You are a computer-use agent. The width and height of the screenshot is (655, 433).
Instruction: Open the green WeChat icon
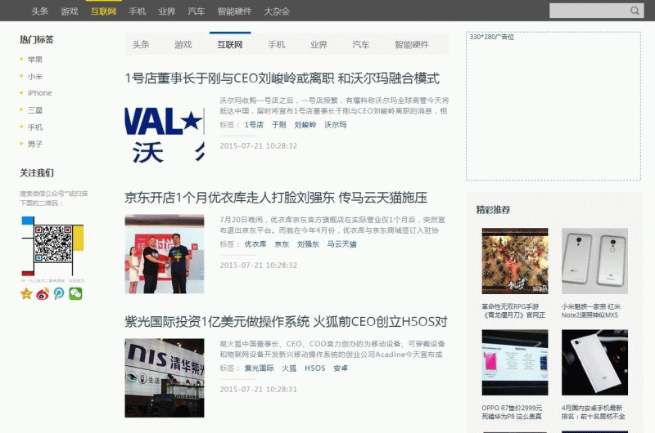[x=75, y=293]
